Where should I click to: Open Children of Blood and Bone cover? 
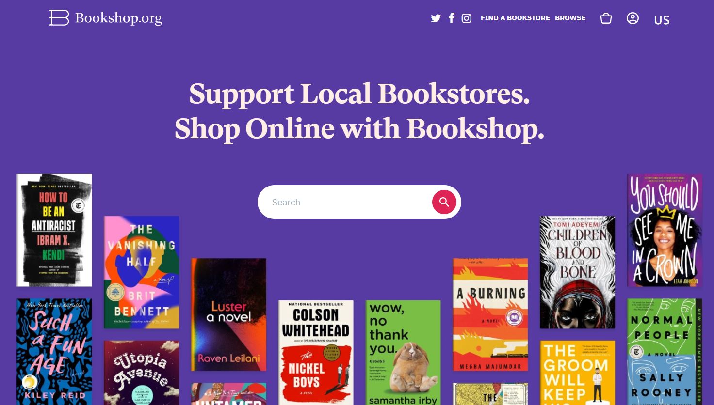577,272
